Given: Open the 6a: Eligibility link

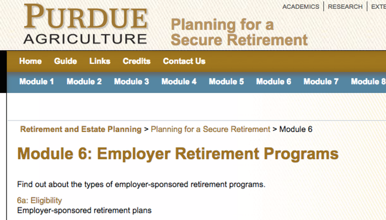Looking at the screenshot, I should (x=39, y=200).
